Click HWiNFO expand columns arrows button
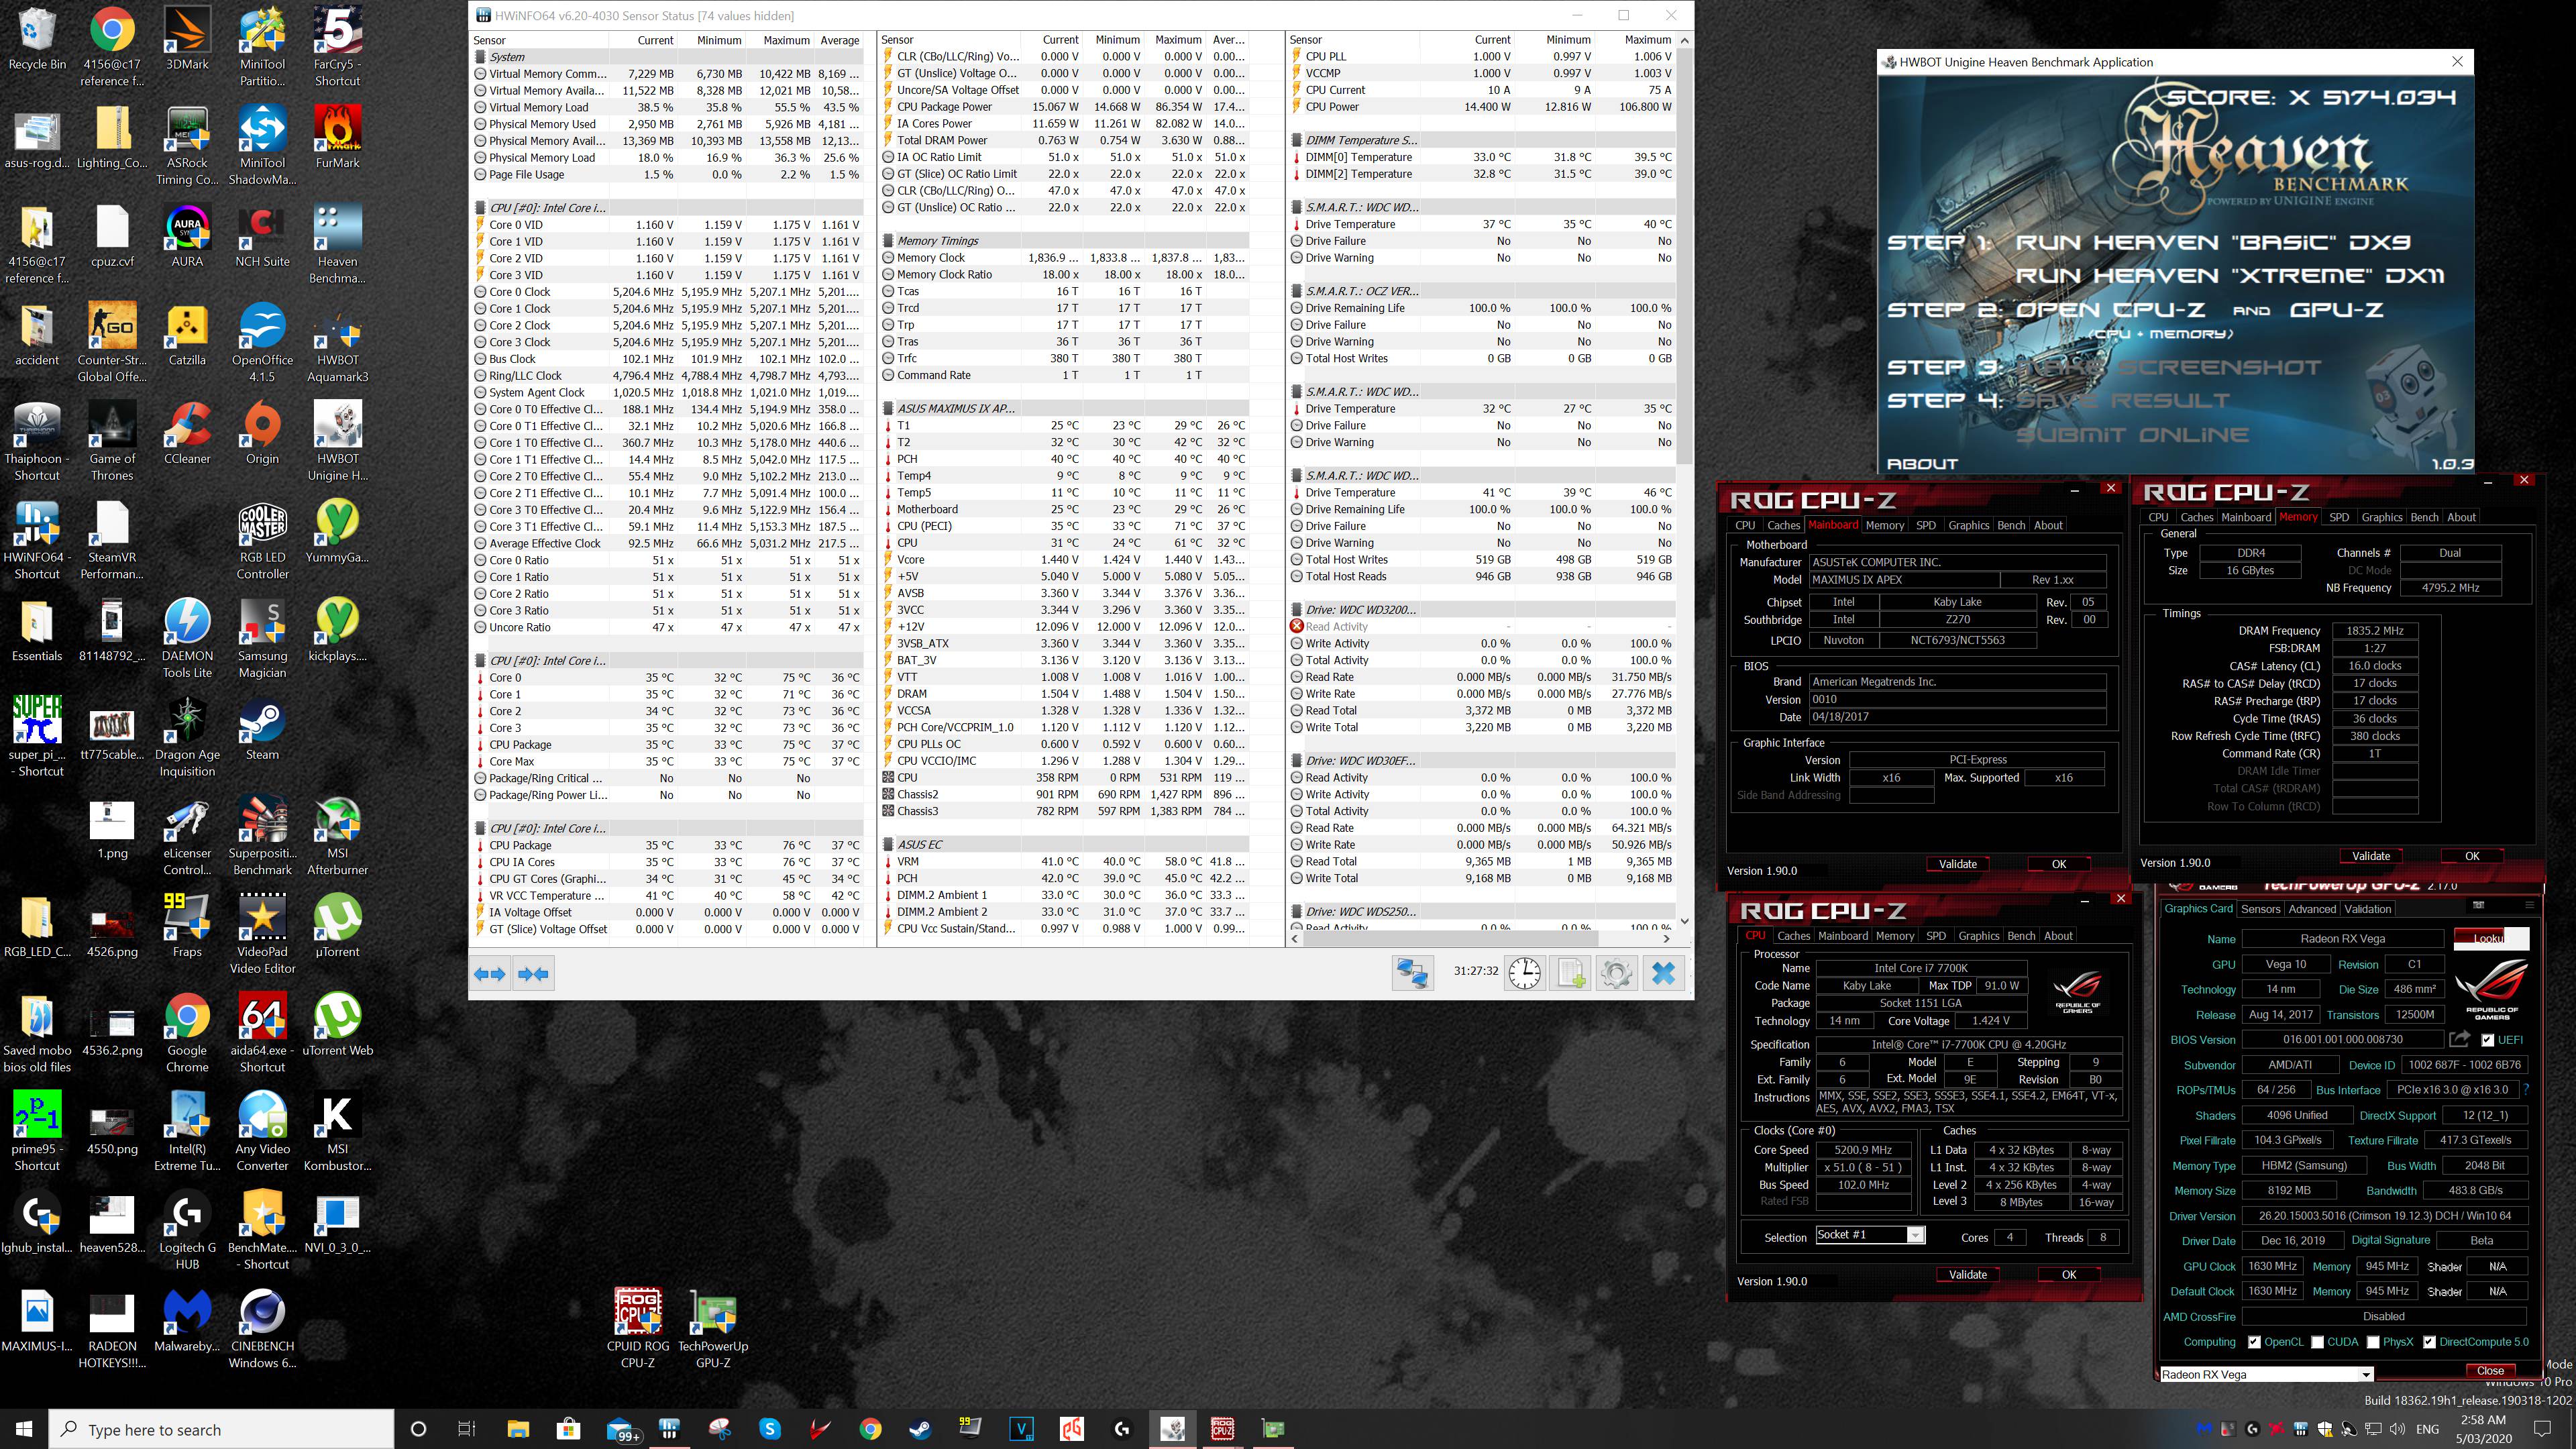This screenshot has height=1449, width=2576. click(x=489, y=974)
